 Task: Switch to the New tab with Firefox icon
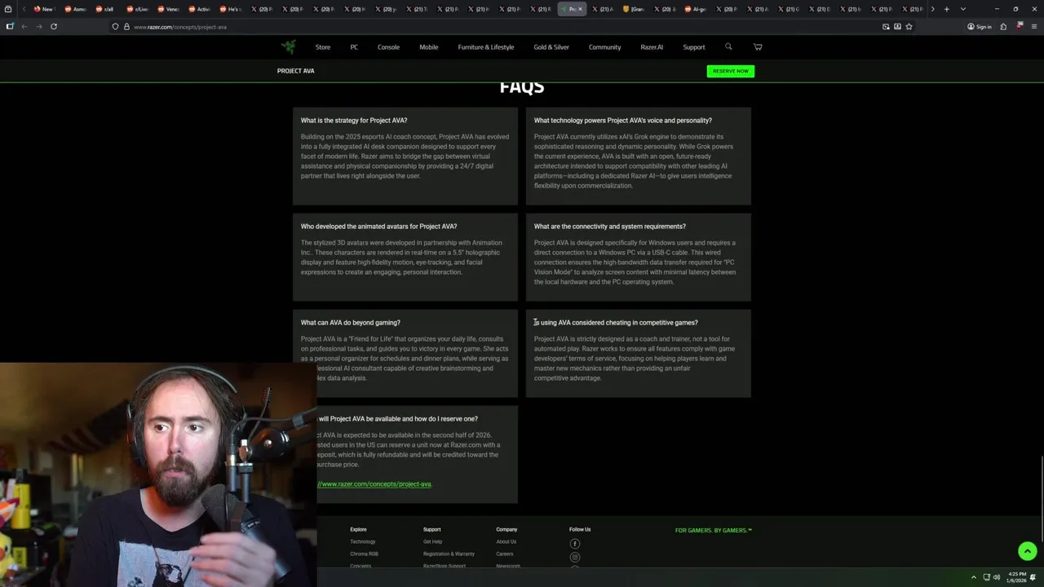pos(42,9)
